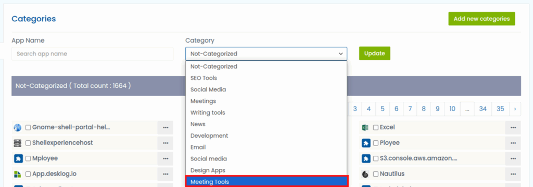Click the Gnome-shell-portal-hel globe icon
Image resolution: width=533 pixels, height=187 pixels.
18,128
